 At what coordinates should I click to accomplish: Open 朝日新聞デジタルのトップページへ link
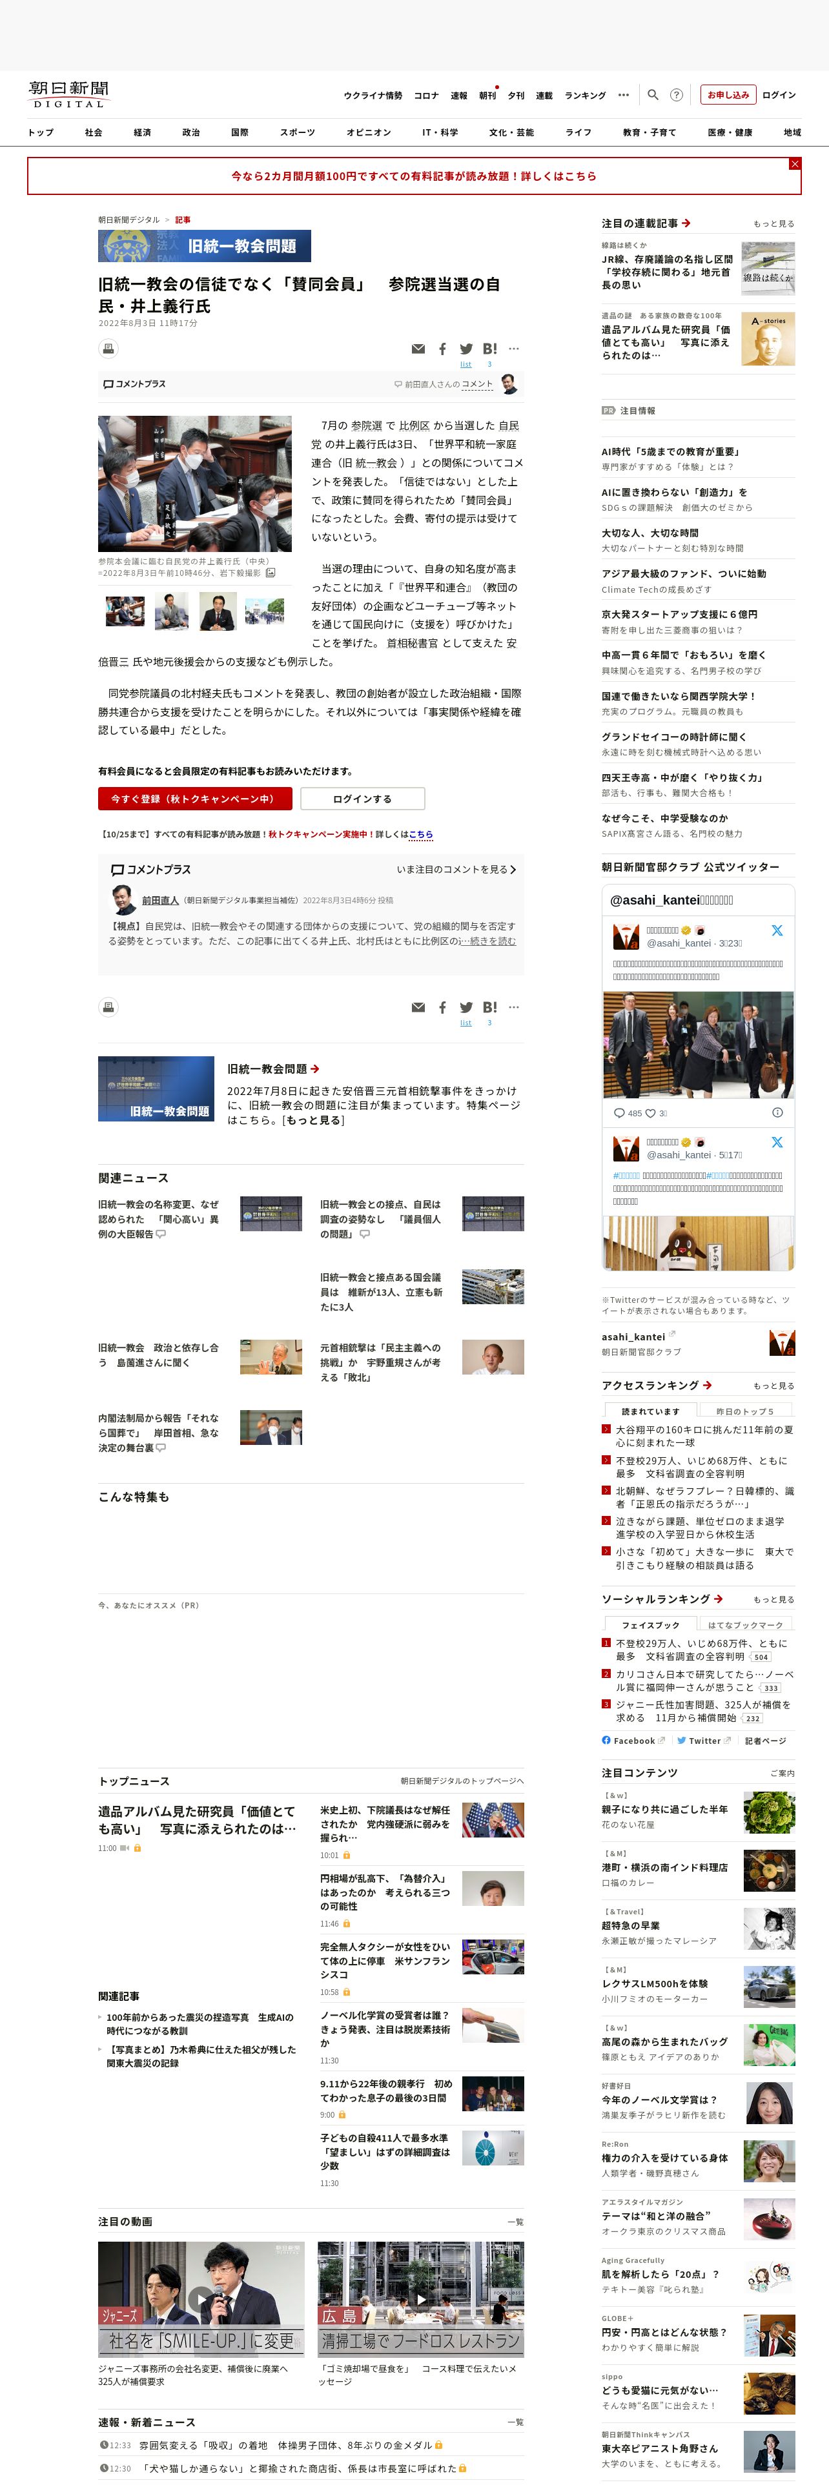462,1781
